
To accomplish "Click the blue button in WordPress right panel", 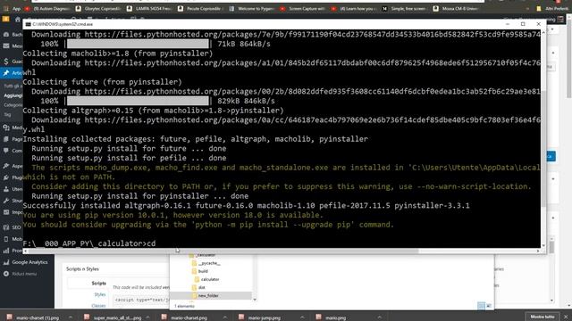I will (x=551, y=157).
